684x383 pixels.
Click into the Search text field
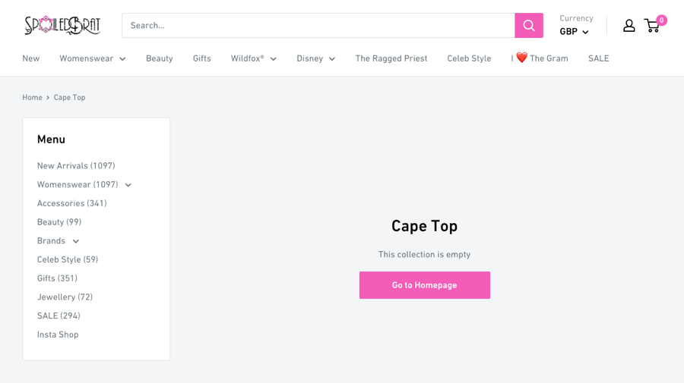(x=318, y=25)
